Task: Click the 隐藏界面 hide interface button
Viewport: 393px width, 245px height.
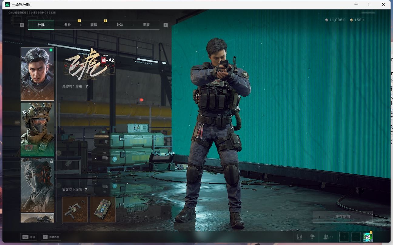Action: [x=51, y=237]
